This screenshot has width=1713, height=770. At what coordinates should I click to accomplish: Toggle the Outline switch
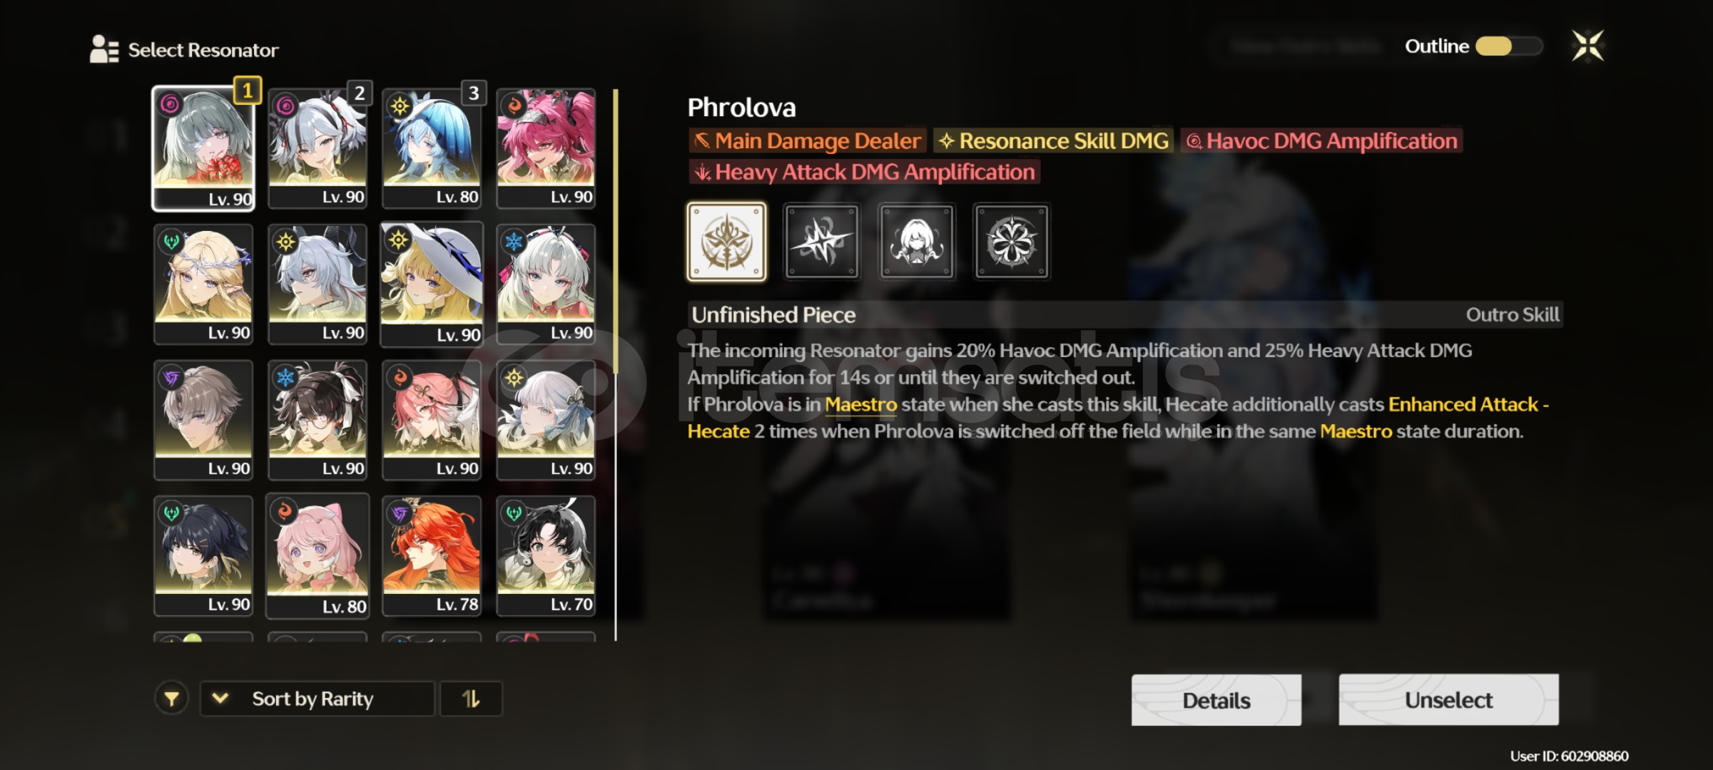click(1508, 46)
